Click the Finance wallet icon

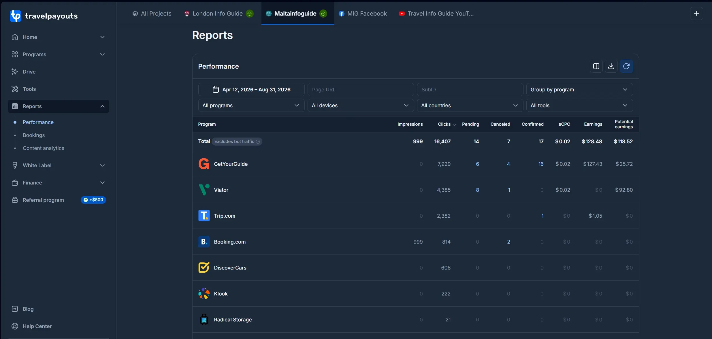(15, 183)
